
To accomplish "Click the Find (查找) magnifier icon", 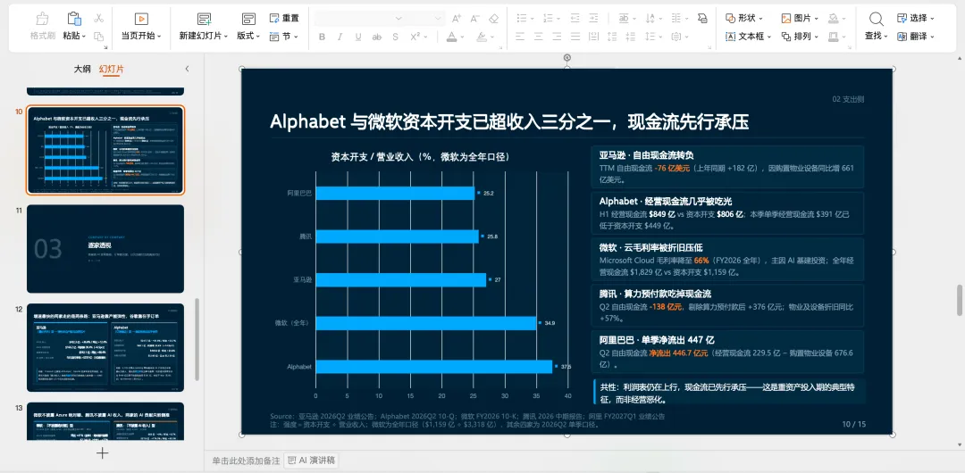I will (876, 19).
